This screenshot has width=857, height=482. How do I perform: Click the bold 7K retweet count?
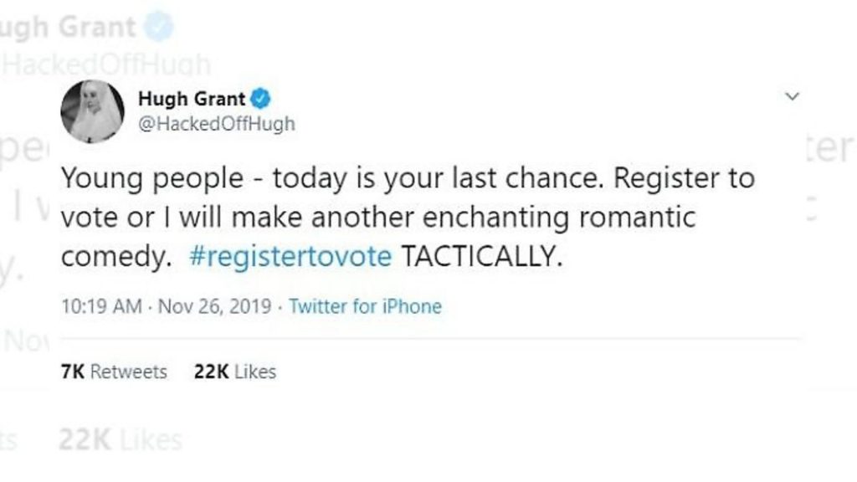(x=72, y=372)
